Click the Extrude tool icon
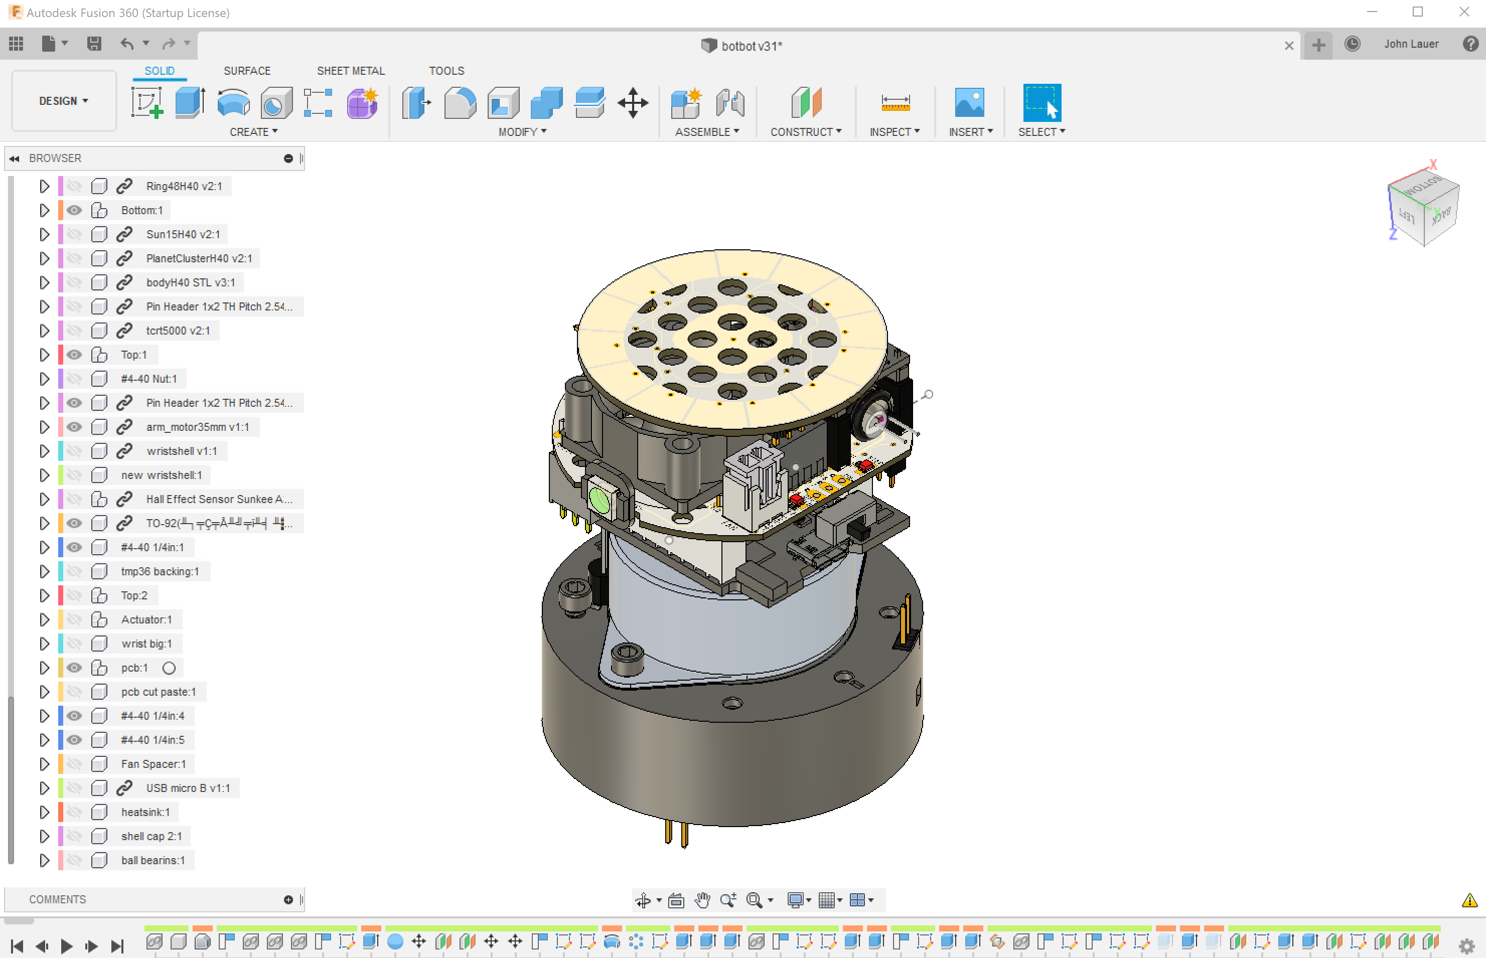Screen dimensions: 1486x958 click(190, 103)
